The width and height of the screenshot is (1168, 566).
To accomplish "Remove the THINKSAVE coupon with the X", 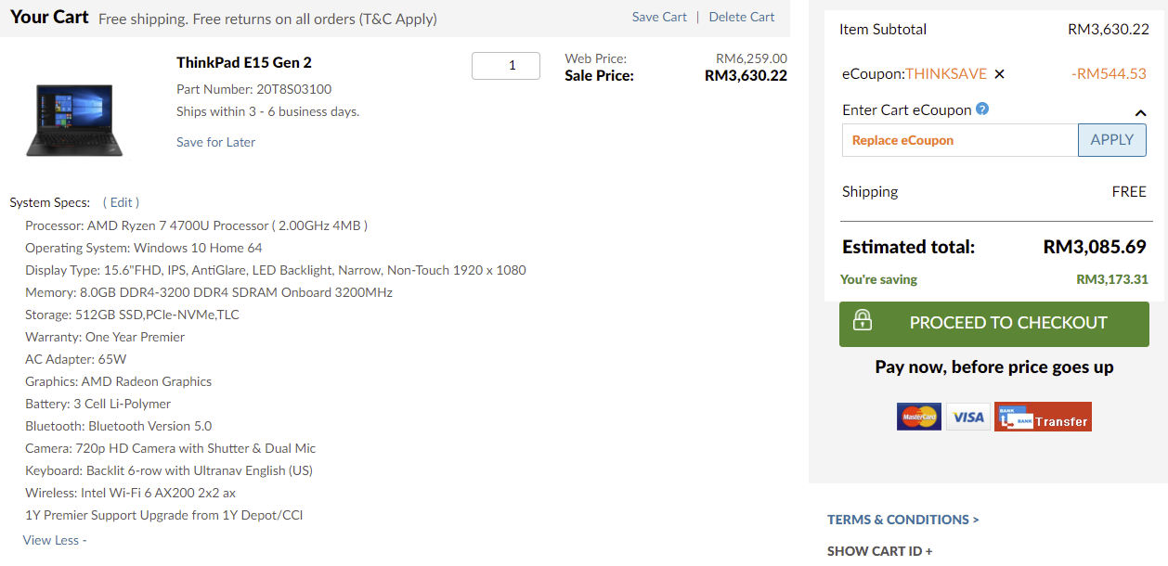I will 999,74.
